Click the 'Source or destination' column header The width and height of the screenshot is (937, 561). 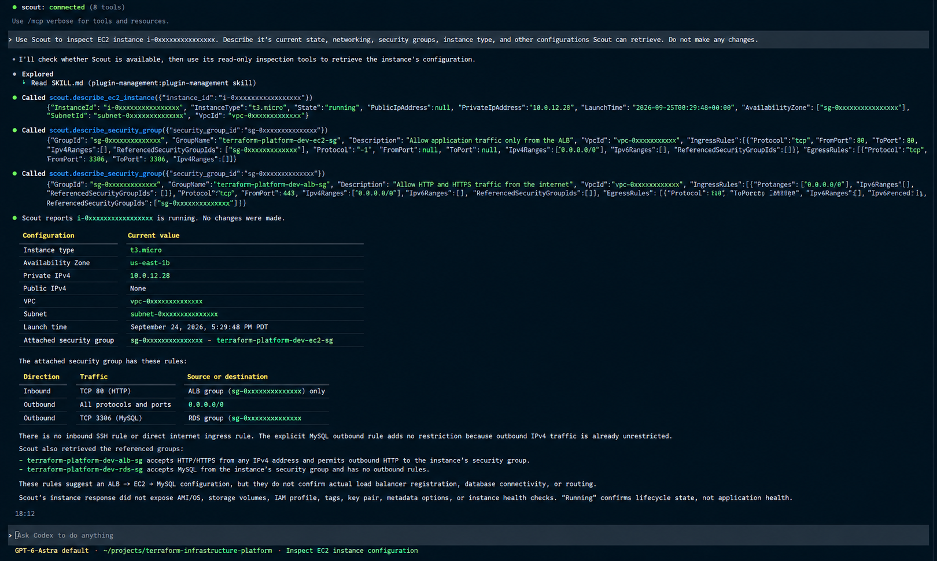pyautogui.click(x=227, y=377)
